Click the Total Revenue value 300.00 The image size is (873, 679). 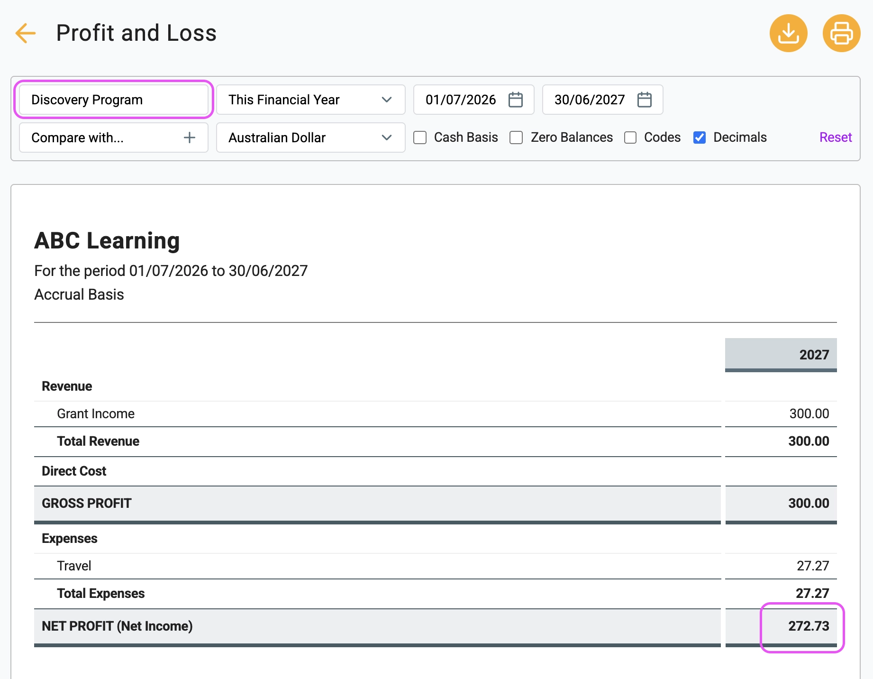pyautogui.click(x=809, y=441)
